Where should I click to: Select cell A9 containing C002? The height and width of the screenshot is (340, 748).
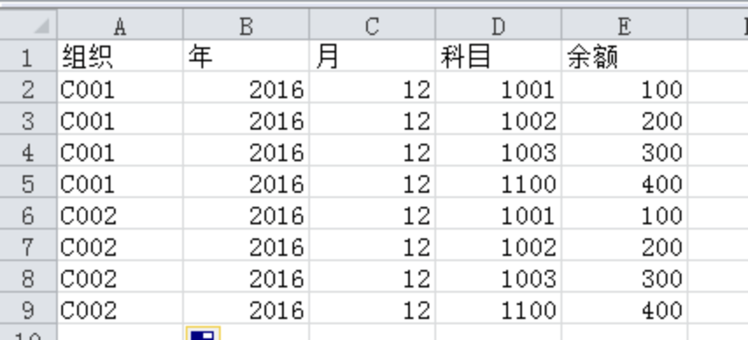tap(120, 308)
